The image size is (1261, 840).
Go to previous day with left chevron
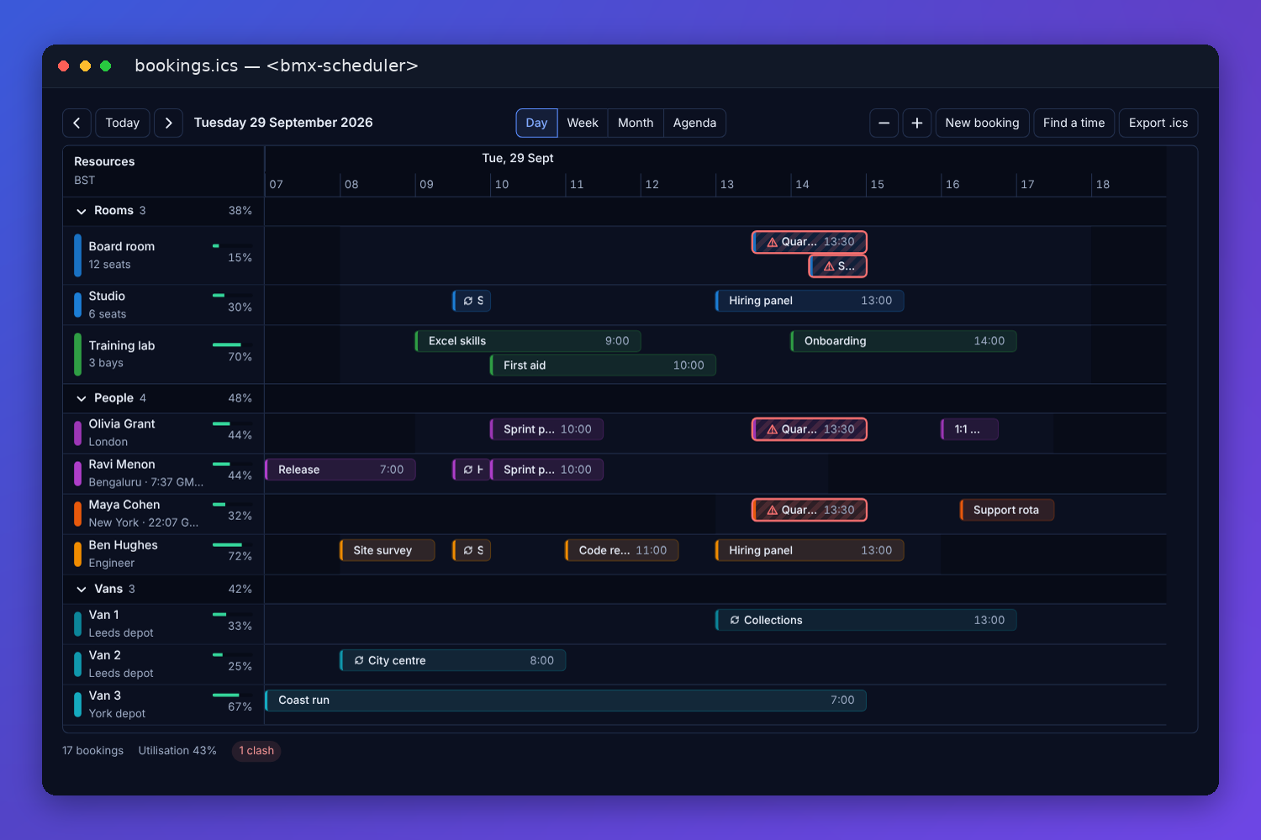pyautogui.click(x=77, y=123)
